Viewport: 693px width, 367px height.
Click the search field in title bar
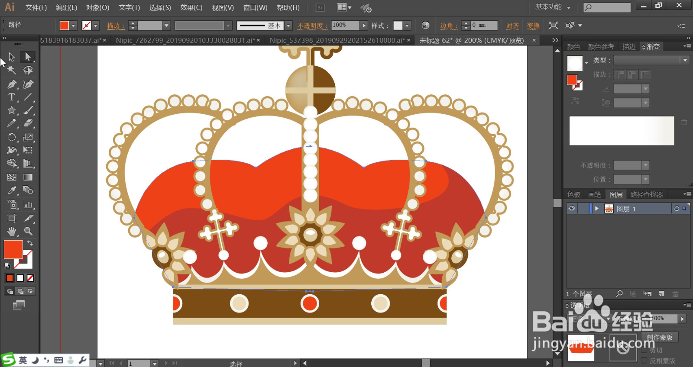(607, 7)
